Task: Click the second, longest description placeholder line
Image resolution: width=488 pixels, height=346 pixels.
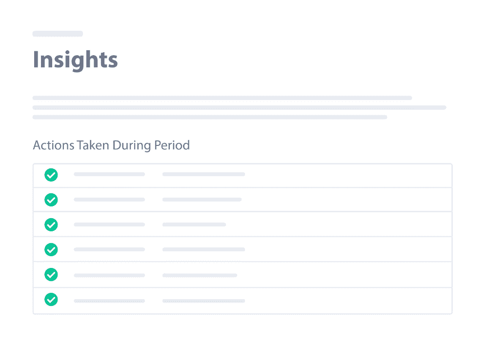Action: [x=239, y=108]
